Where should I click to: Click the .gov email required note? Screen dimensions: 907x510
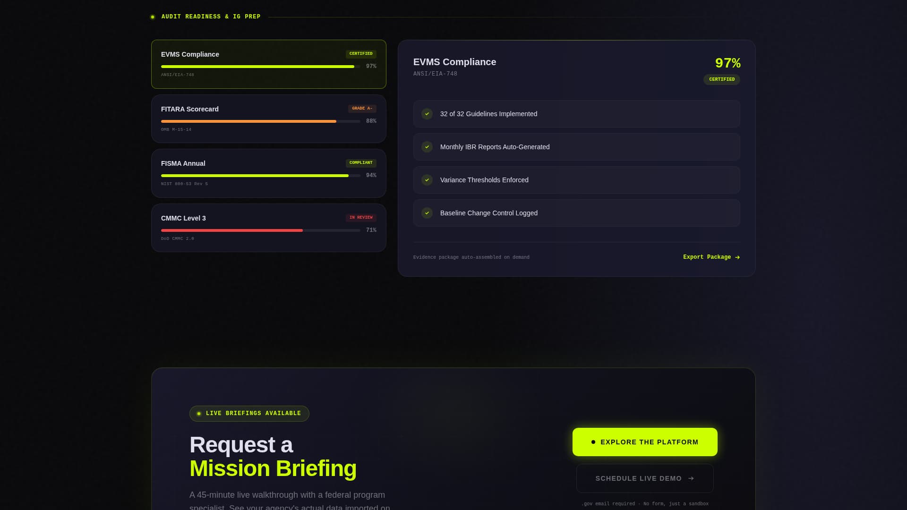click(x=645, y=504)
